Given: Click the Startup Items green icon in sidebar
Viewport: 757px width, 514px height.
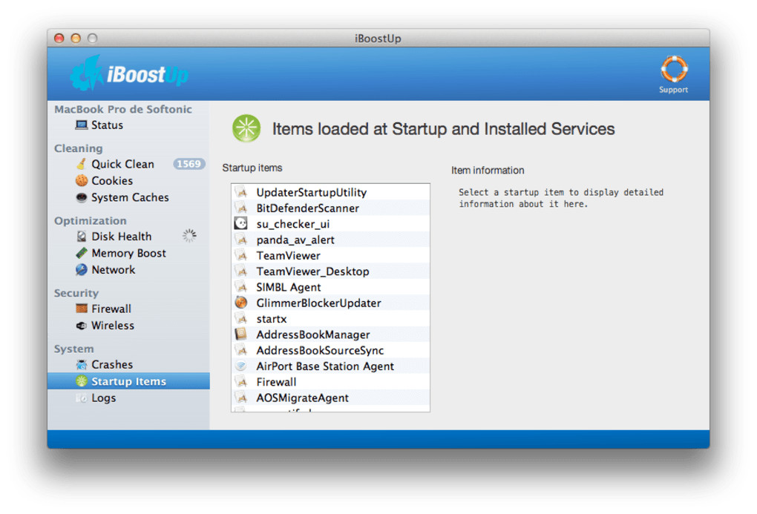Looking at the screenshot, I should pyautogui.click(x=82, y=381).
